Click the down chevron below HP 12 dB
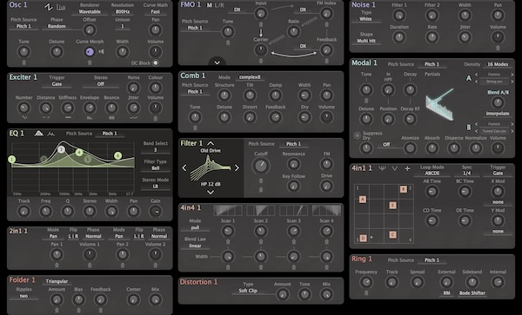The image size is (522, 315). click(x=211, y=192)
